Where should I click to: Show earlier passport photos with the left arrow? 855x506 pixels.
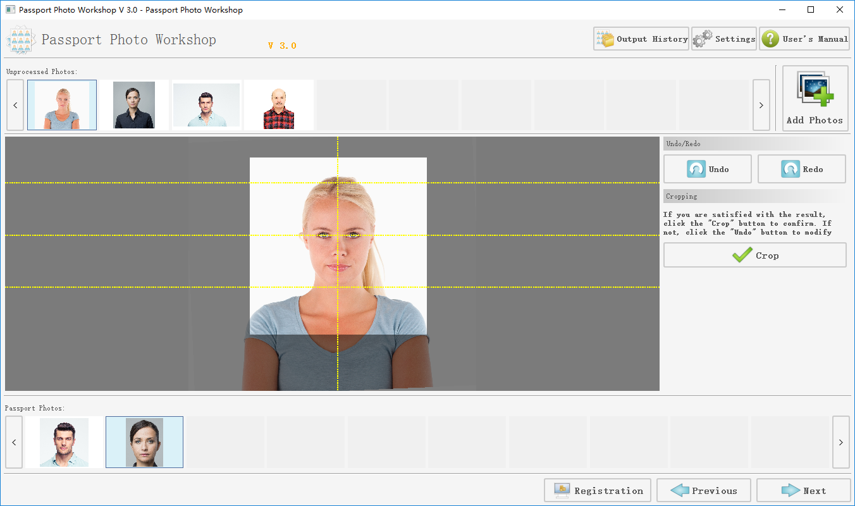pyautogui.click(x=14, y=442)
